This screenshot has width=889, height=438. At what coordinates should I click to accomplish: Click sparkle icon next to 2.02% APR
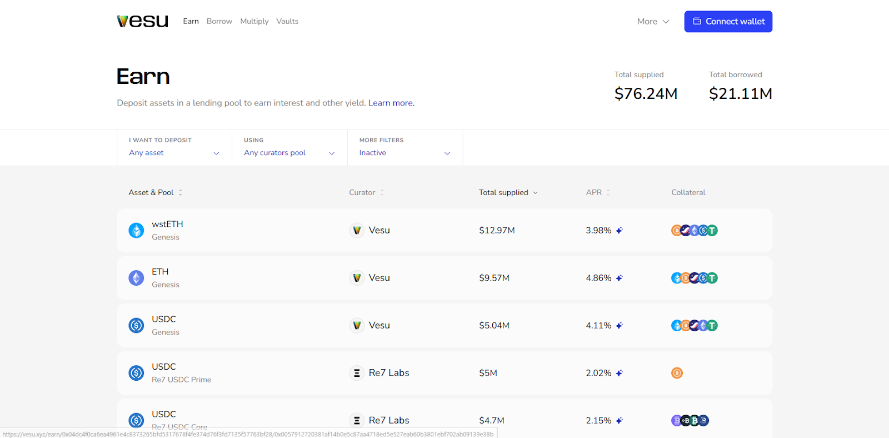619,373
